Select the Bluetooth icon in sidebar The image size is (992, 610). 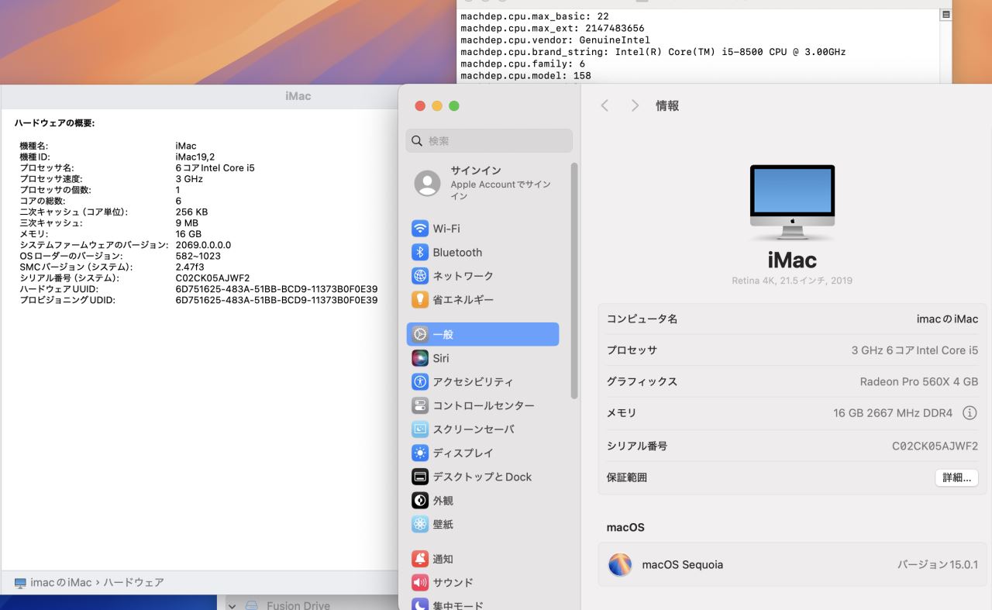pos(420,253)
